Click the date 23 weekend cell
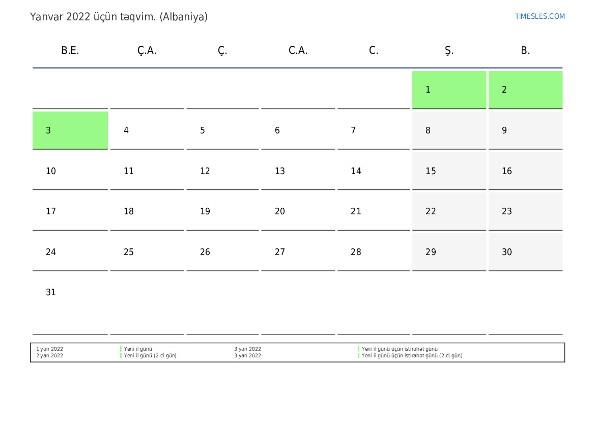 [x=525, y=211]
